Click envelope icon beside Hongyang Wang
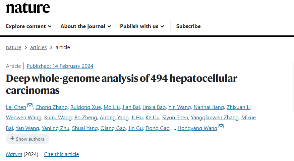The height and width of the screenshot is (161, 294). coord(221,126)
